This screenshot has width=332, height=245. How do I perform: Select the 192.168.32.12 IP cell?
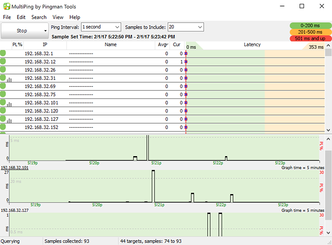[40, 62]
